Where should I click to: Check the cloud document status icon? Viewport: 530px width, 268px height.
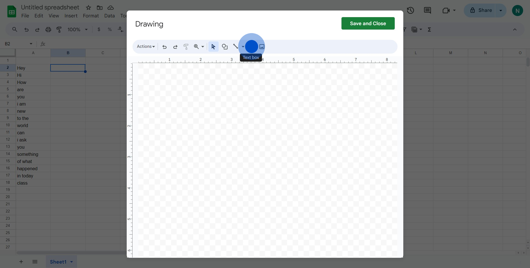tap(111, 8)
